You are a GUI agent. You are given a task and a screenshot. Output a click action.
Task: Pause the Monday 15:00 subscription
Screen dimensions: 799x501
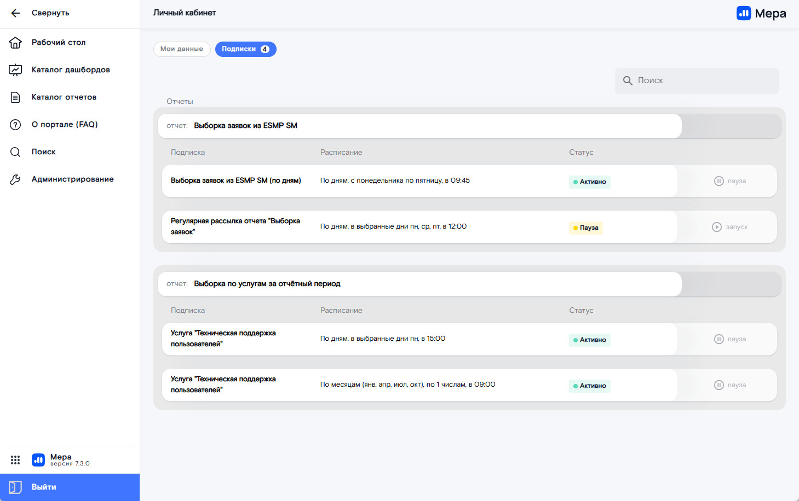point(730,339)
